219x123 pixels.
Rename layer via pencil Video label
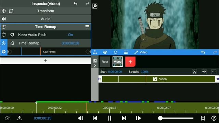click(141, 52)
